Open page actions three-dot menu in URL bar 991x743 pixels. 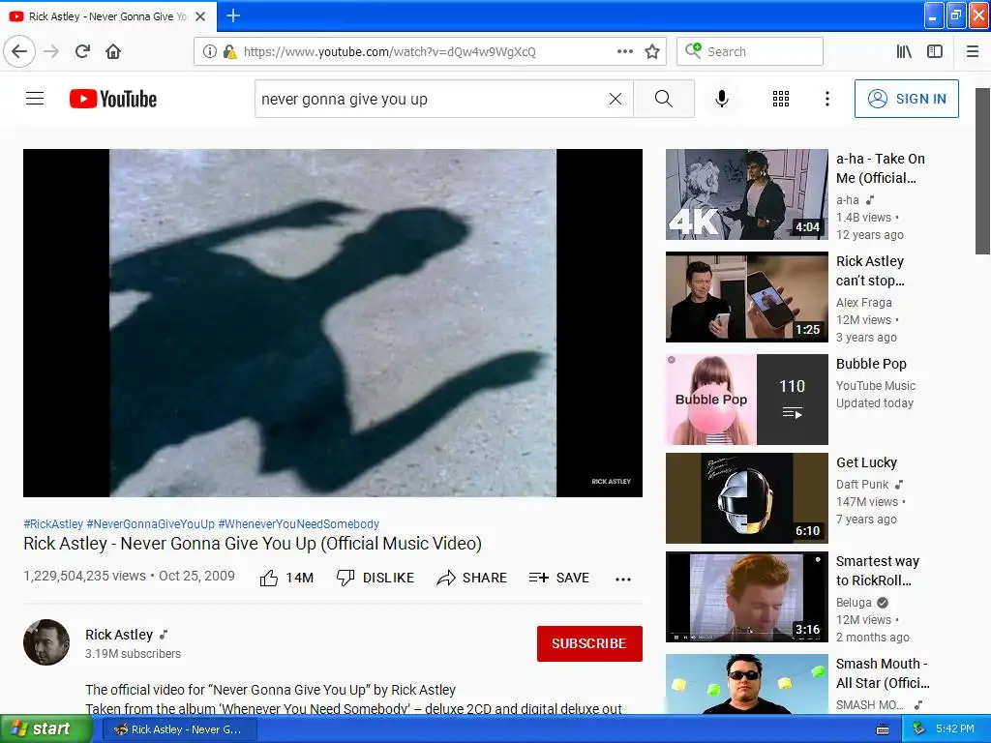(625, 52)
